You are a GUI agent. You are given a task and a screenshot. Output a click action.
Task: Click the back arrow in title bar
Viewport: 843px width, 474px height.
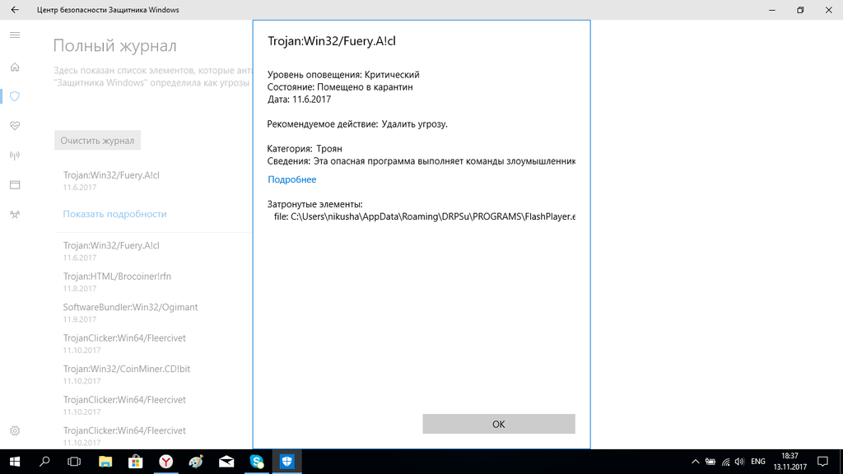coord(15,10)
